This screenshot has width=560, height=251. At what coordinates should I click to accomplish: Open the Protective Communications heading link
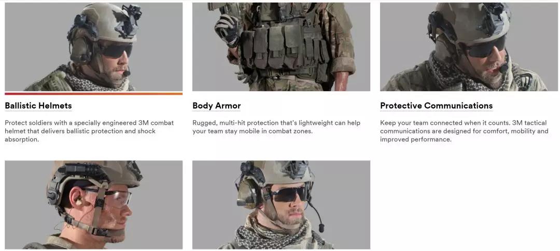(436, 106)
